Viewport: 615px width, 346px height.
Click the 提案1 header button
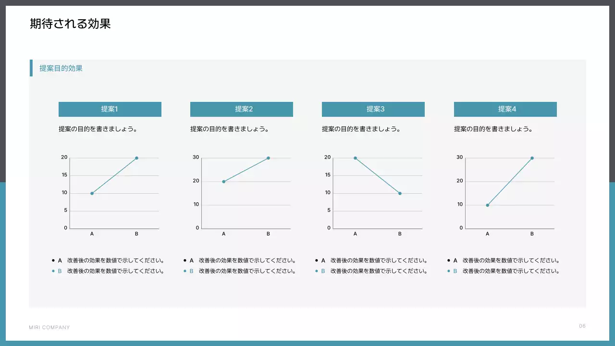pyautogui.click(x=110, y=109)
